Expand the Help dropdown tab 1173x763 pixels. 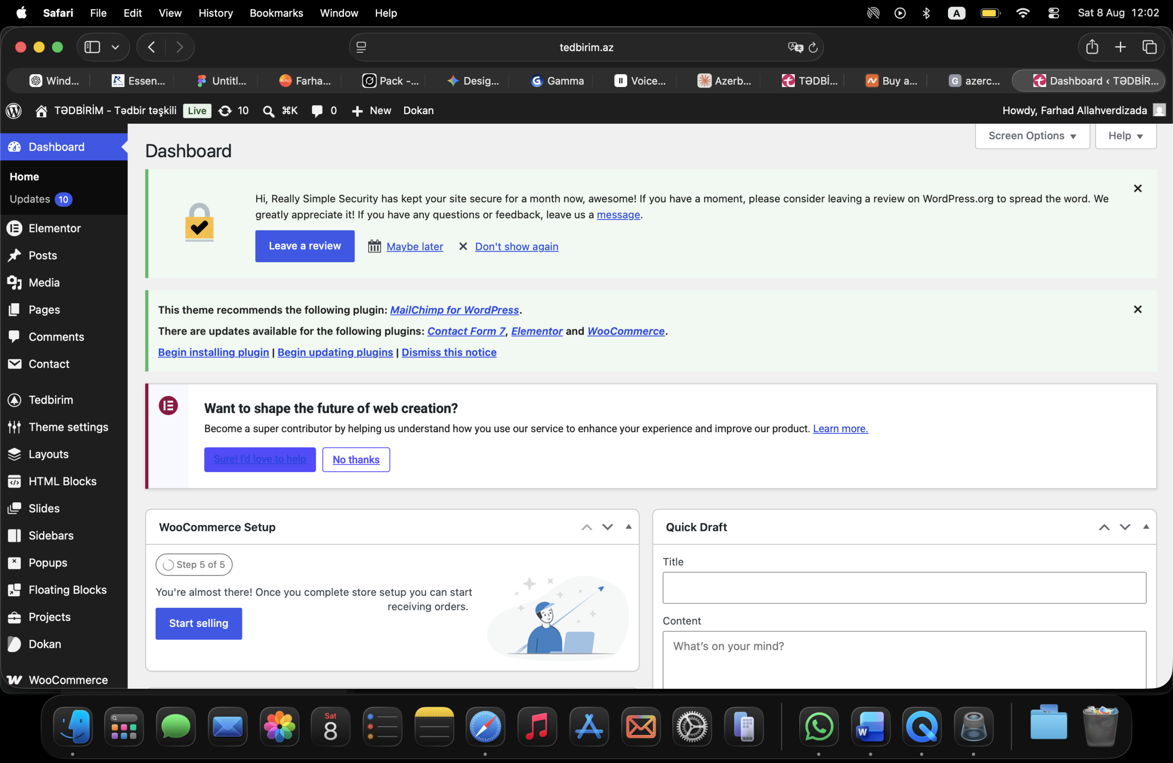1126,136
